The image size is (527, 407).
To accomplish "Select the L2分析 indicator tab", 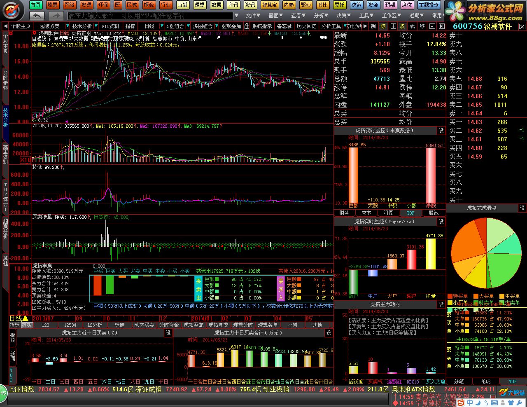I will 95,325.
